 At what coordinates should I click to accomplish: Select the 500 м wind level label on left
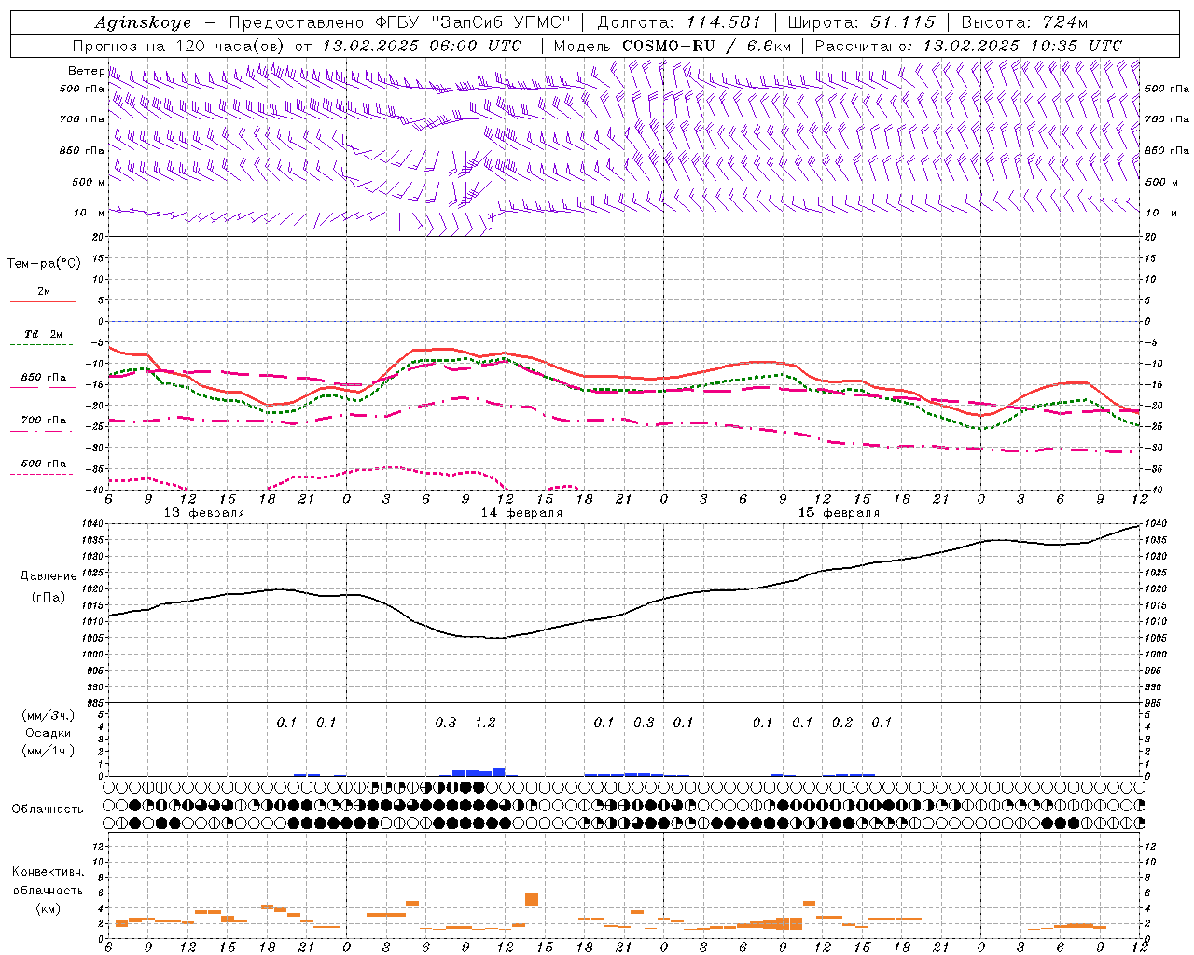(x=89, y=182)
